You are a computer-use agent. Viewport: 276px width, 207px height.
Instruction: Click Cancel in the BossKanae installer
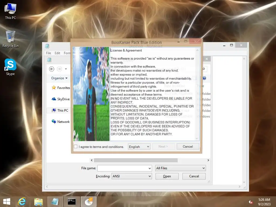[188, 146]
